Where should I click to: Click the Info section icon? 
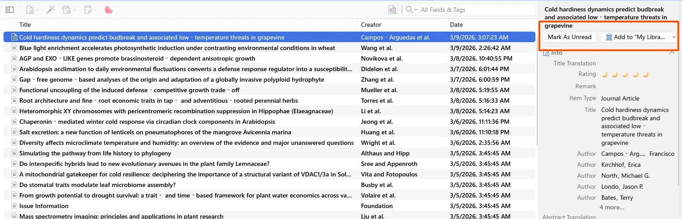coord(546,53)
